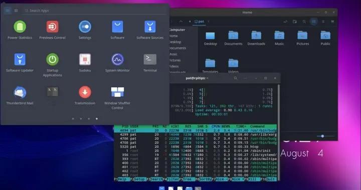Click F9 Kill in htop
This screenshot has width=361, height=190.
pos(252,179)
